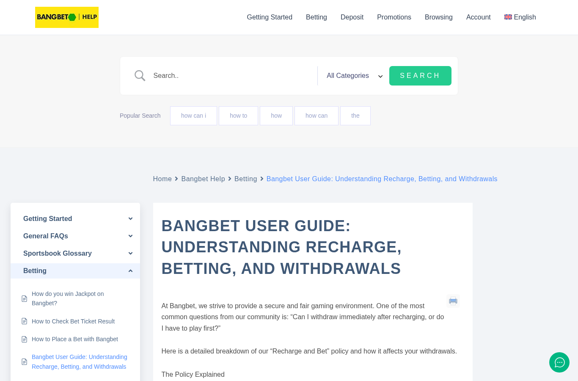Open the All Categories dropdown
Screen dimensions: 578x381
tap(355, 76)
